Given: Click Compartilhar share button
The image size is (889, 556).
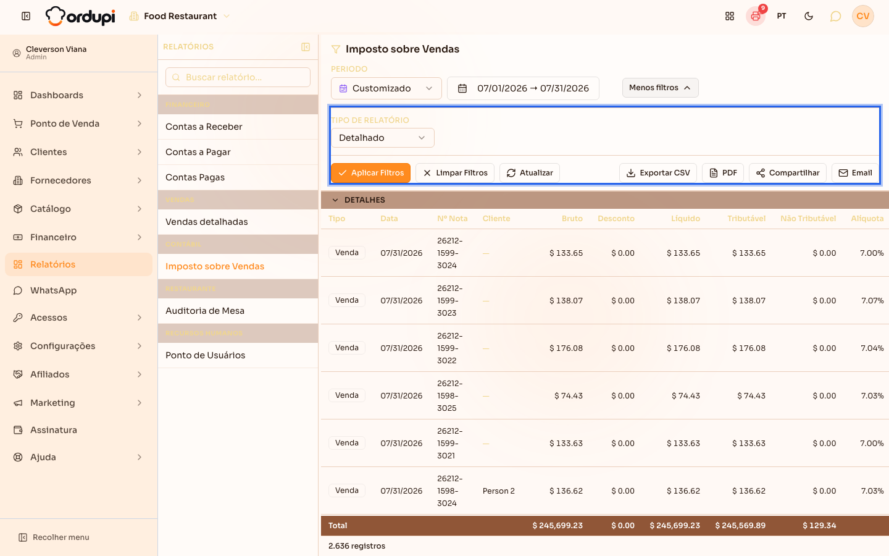Looking at the screenshot, I should pyautogui.click(x=788, y=173).
